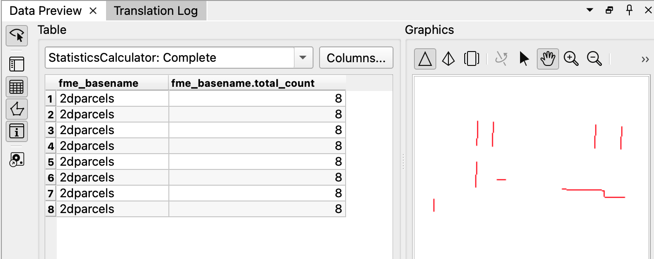654x259 pixels.
Task: Activate slideshow mode icon
Action: click(x=471, y=58)
